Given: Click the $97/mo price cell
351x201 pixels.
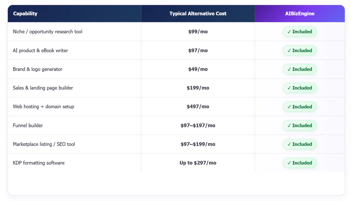Looking at the screenshot, I should coord(198,50).
